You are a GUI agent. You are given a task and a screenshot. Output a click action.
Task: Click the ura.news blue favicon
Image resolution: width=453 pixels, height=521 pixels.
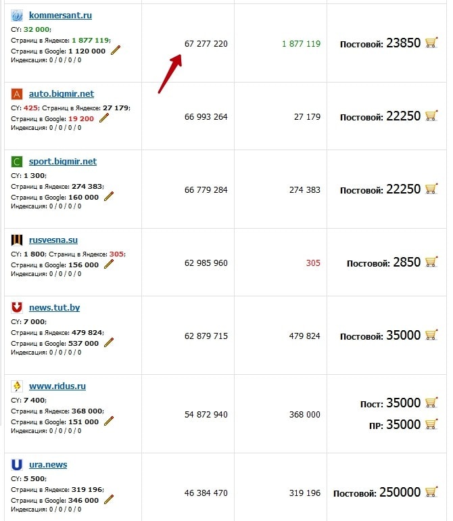17,465
